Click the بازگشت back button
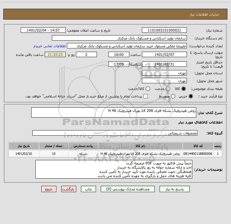 [x=69, y=189]
